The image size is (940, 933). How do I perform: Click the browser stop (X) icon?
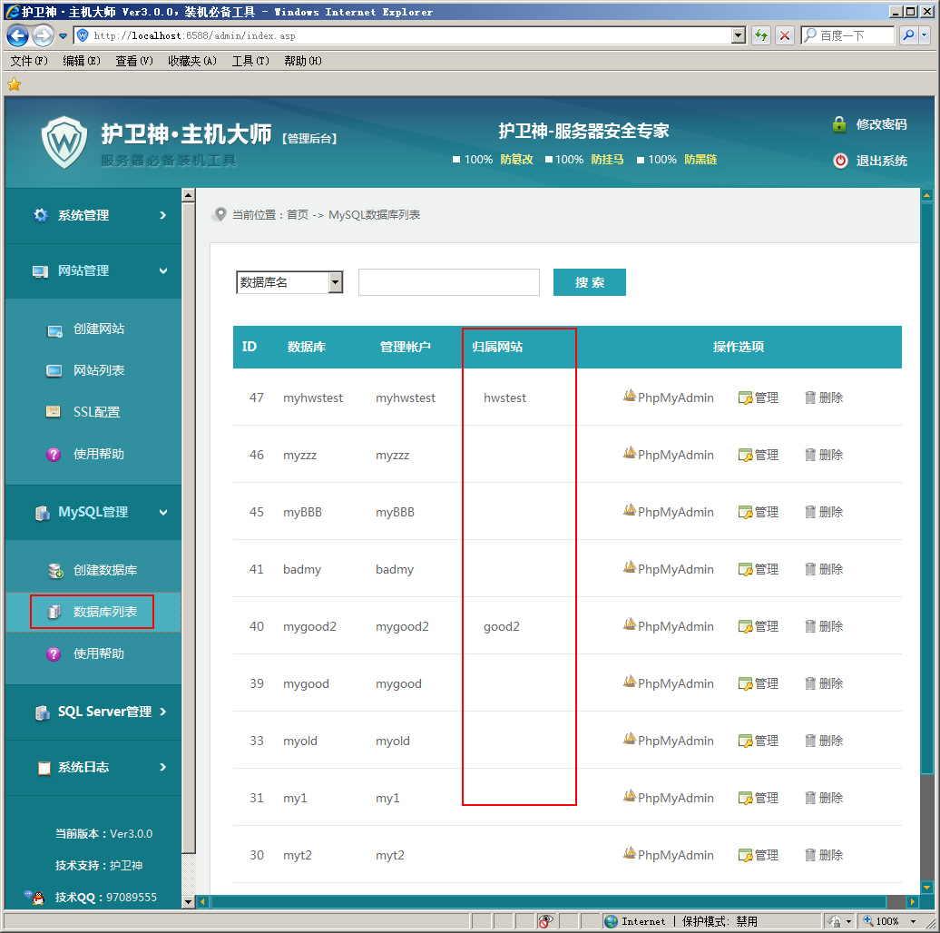[785, 35]
